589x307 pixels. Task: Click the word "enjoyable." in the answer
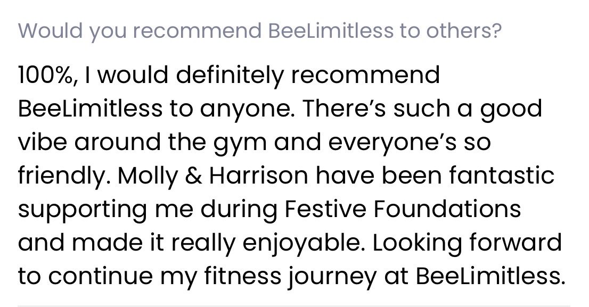304,244
